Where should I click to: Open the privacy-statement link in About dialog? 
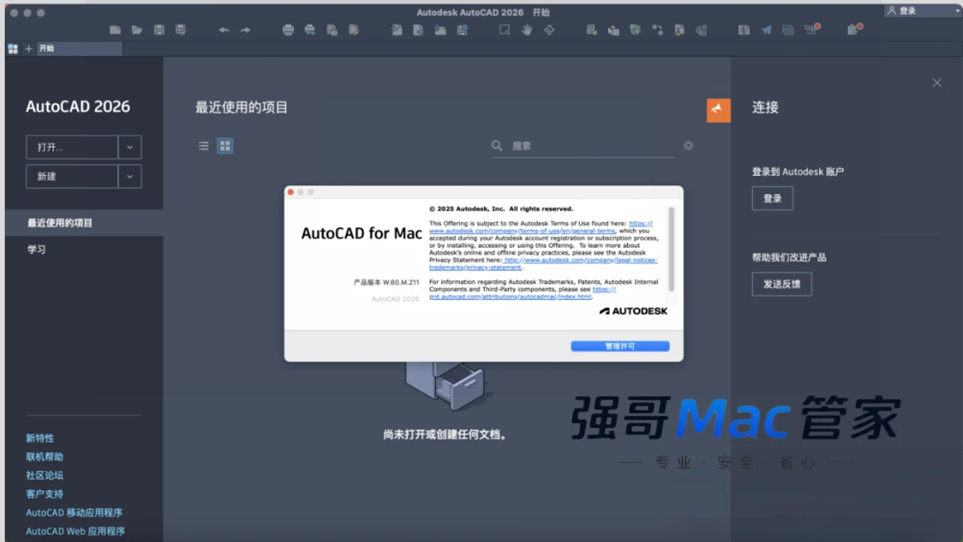(x=543, y=263)
